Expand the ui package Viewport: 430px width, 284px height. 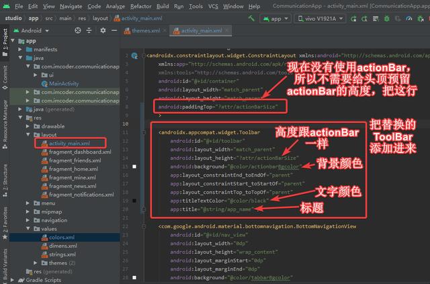coord(36,75)
